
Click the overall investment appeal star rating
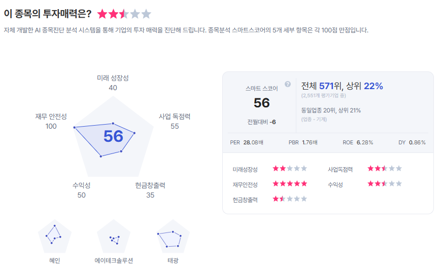(124, 14)
